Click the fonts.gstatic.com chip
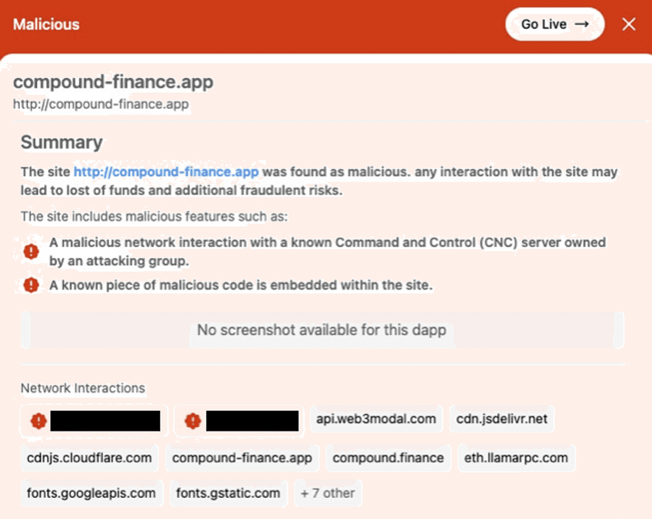Screen dimensions: 652x519 (228, 493)
